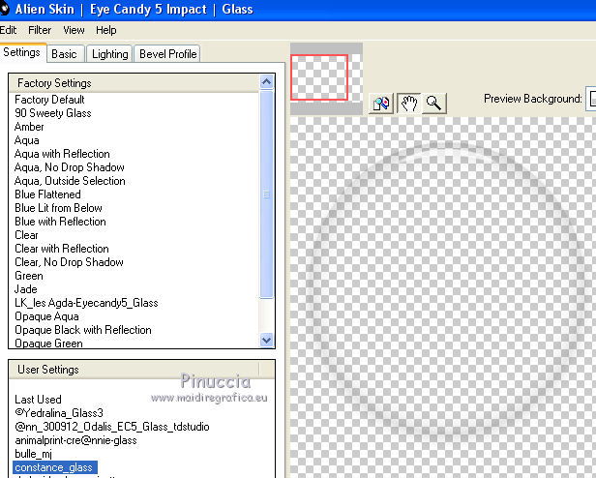This screenshot has height=478, width=596.
Task: Select the Amber preset
Action: click(x=29, y=127)
